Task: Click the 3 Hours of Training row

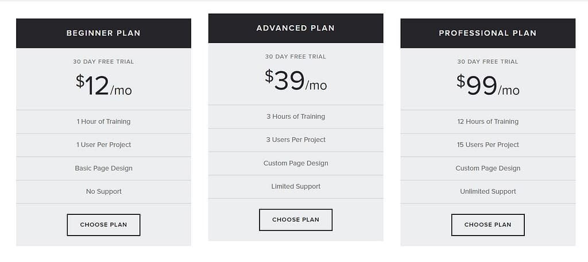Action: pos(296,117)
